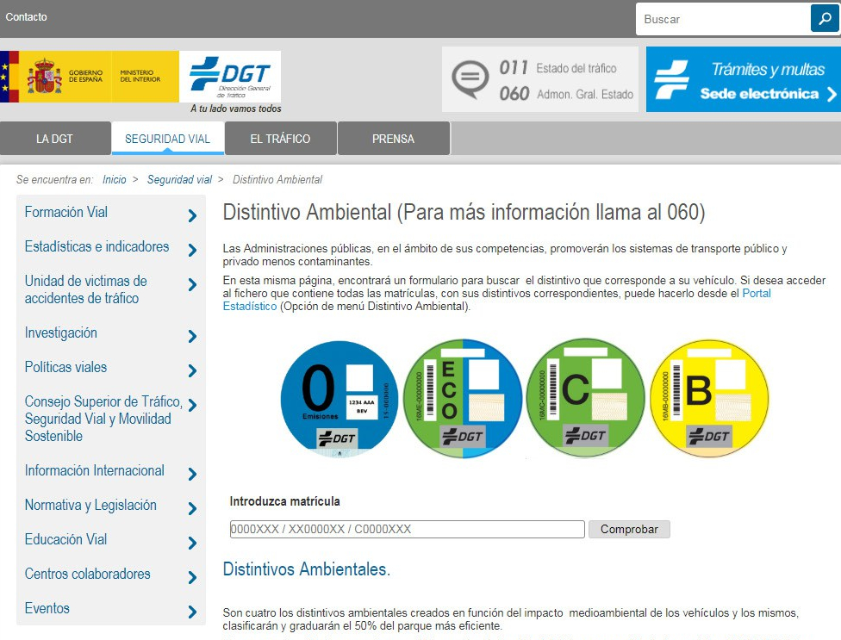The height and width of the screenshot is (640, 841).
Task: Click the blue 0 Emisiones badge
Action: click(340, 399)
